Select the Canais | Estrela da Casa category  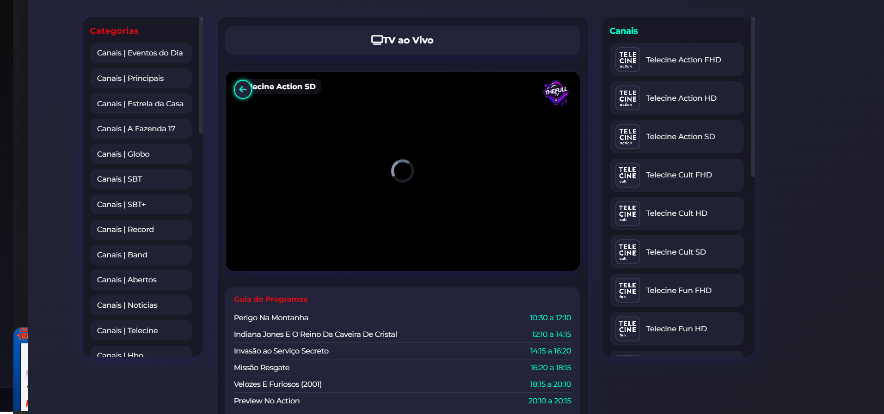pyautogui.click(x=141, y=103)
